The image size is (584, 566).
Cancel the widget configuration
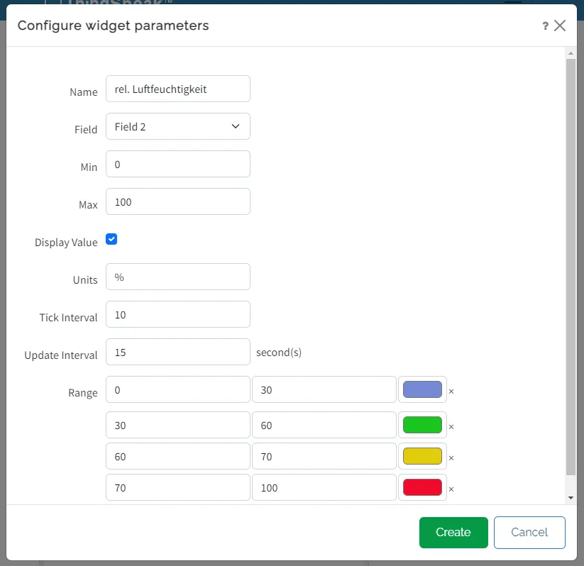[529, 533]
